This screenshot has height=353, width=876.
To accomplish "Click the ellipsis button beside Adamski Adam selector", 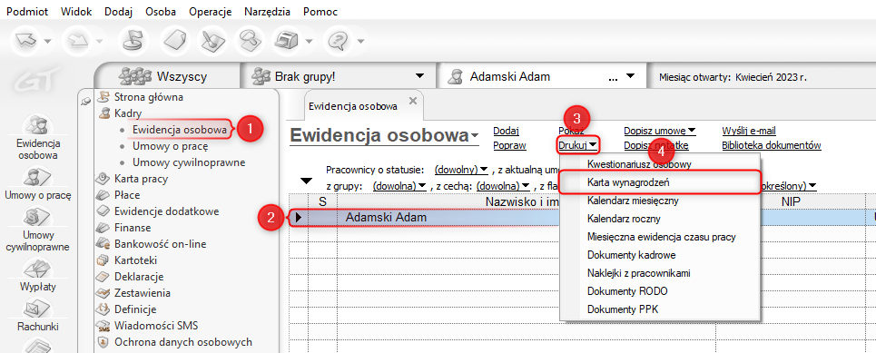I will [614, 77].
